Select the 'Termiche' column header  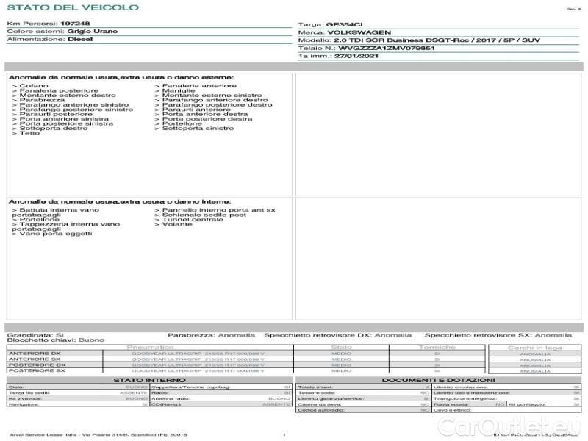click(437, 347)
